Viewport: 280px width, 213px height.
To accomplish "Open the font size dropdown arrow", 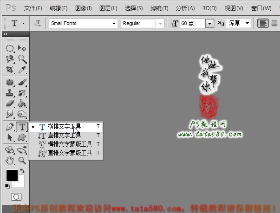I will tap(209, 23).
